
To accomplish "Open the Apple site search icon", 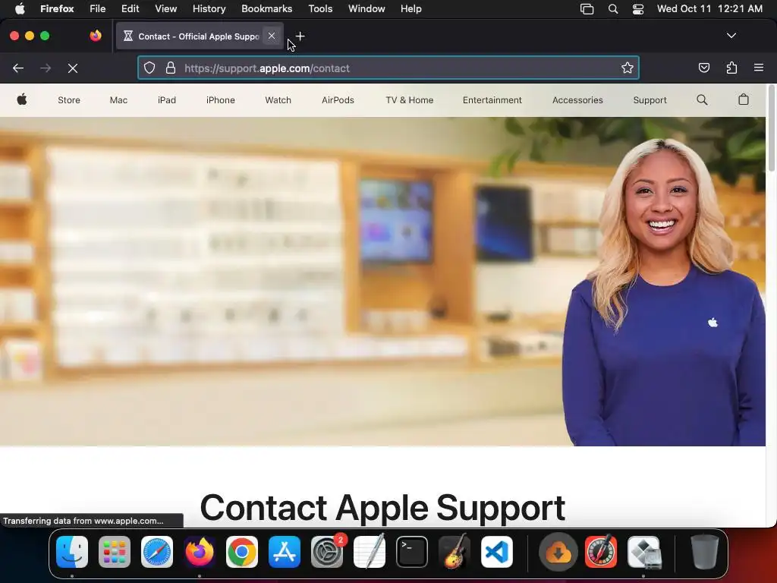I will [702, 99].
